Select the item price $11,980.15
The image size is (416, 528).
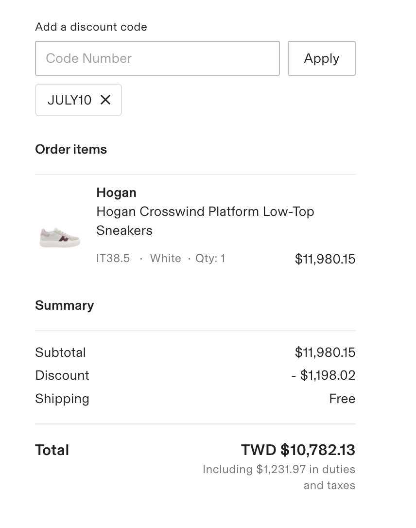tap(325, 259)
